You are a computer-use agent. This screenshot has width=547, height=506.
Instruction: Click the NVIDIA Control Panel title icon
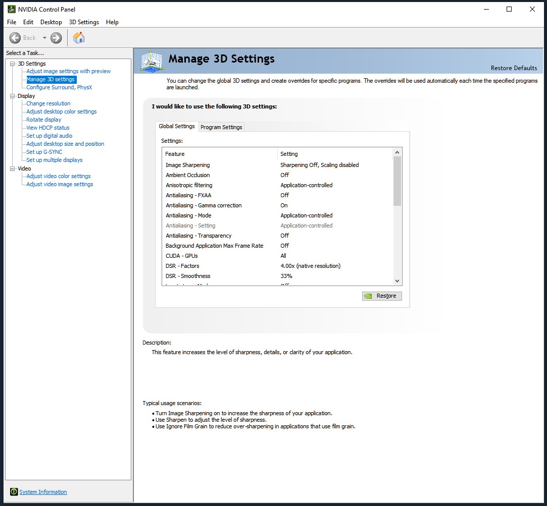pos(12,9)
